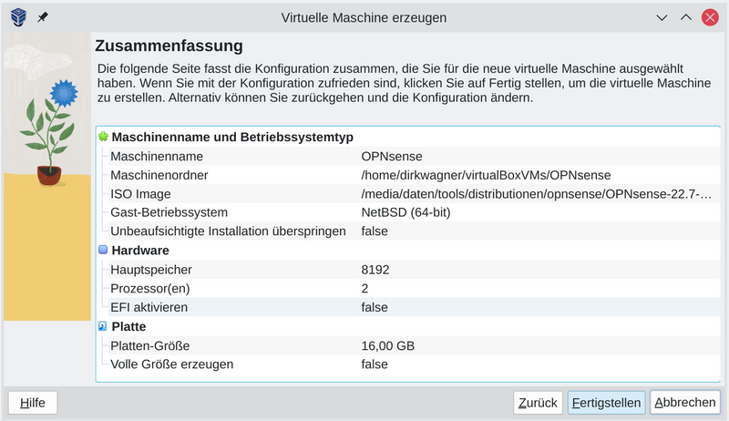Click the blue Hardware section icon
Image resolution: width=729 pixels, height=421 pixels.
pyautogui.click(x=103, y=250)
